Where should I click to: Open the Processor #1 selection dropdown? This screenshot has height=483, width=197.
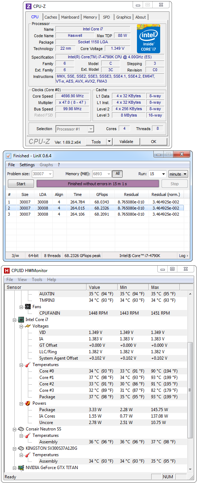[x=91, y=129]
